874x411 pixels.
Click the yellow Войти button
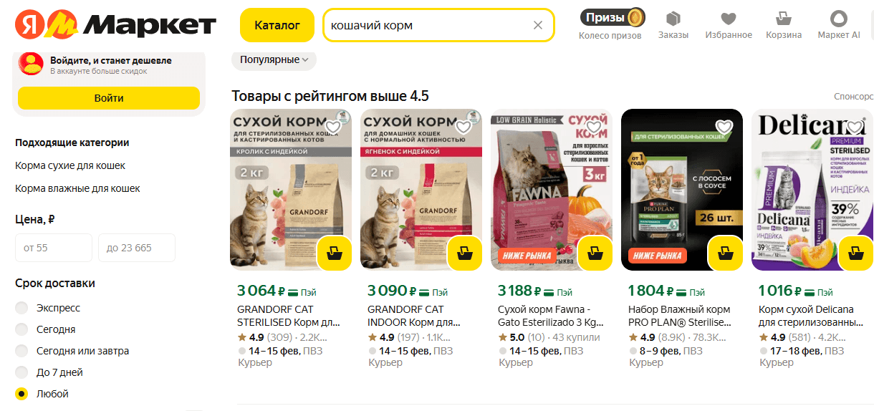109,98
